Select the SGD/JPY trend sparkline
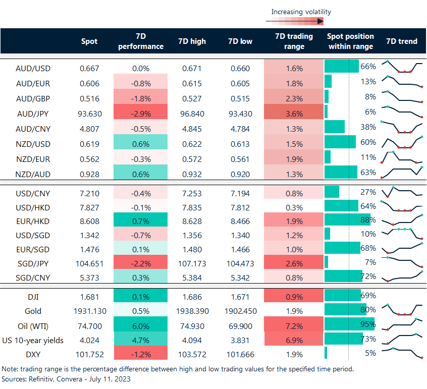The width and height of the screenshot is (427, 389). point(402,263)
